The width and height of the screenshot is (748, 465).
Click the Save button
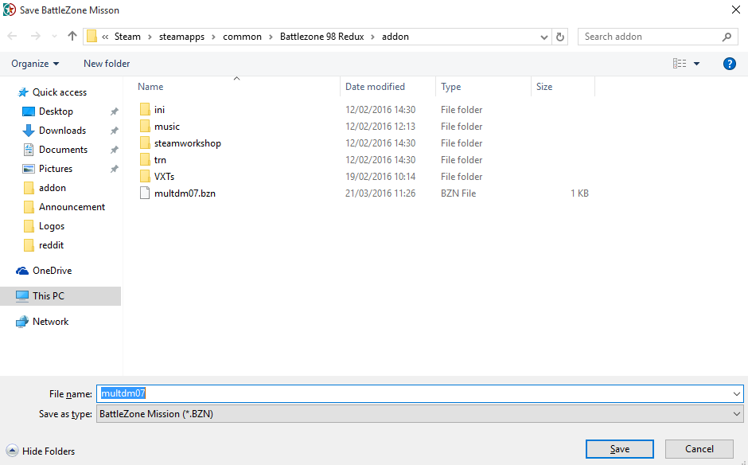point(620,449)
